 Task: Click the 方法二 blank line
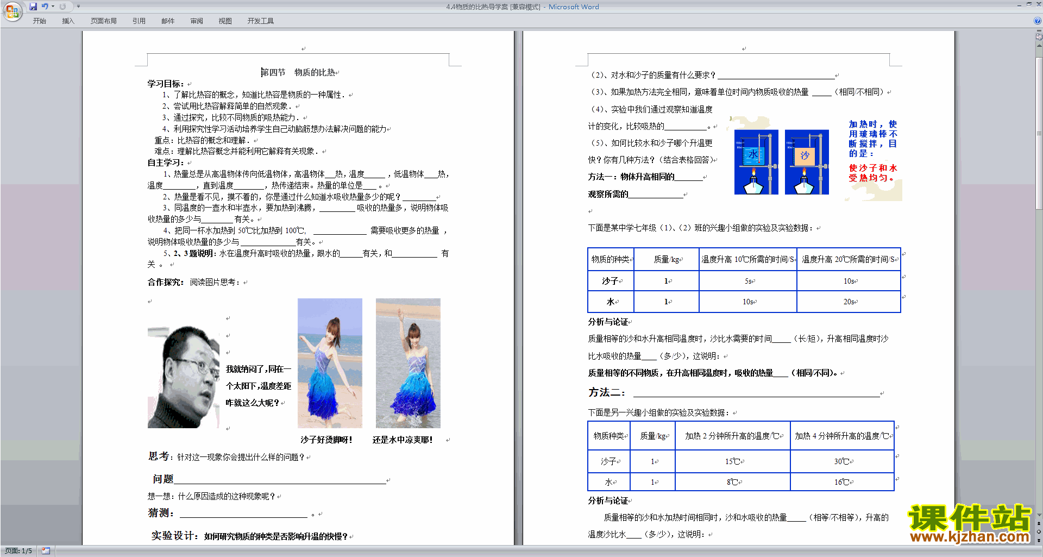coord(756,393)
